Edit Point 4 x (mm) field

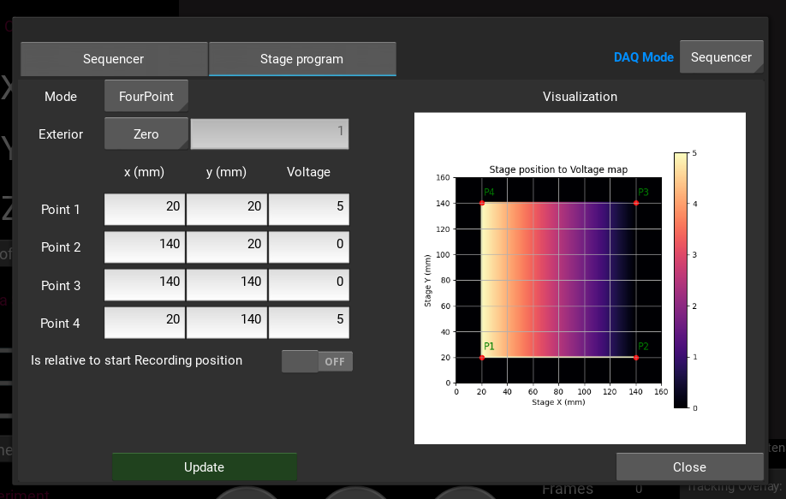145,323
